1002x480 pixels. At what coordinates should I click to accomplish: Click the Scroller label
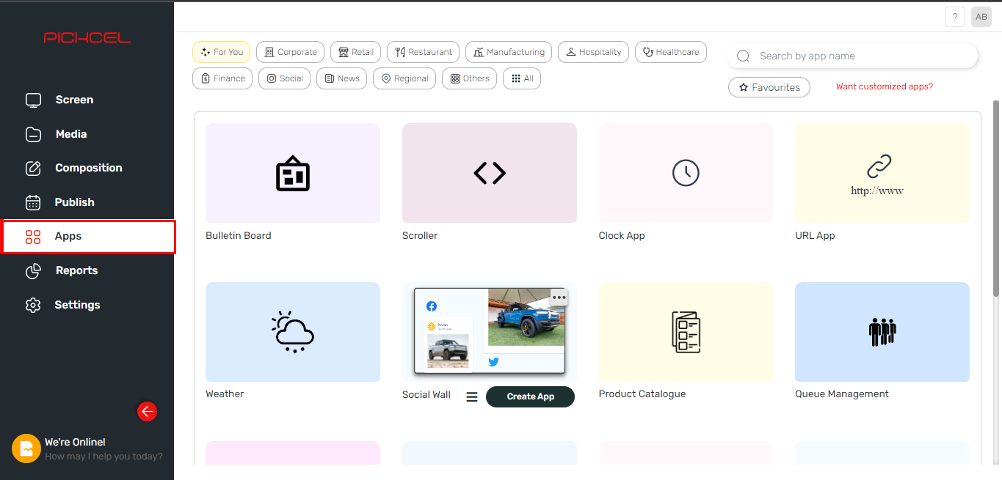[420, 236]
